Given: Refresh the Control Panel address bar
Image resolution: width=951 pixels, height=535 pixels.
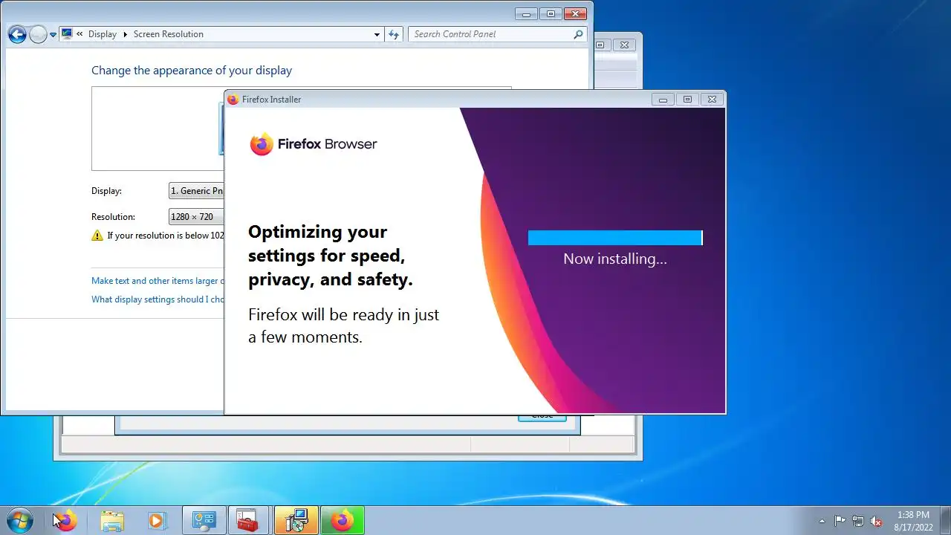Looking at the screenshot, I should (394, 34).
